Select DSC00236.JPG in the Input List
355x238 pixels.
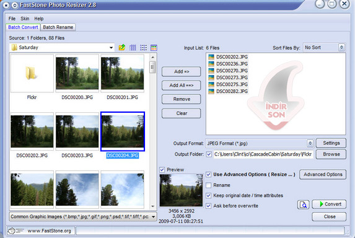point(232,64)
